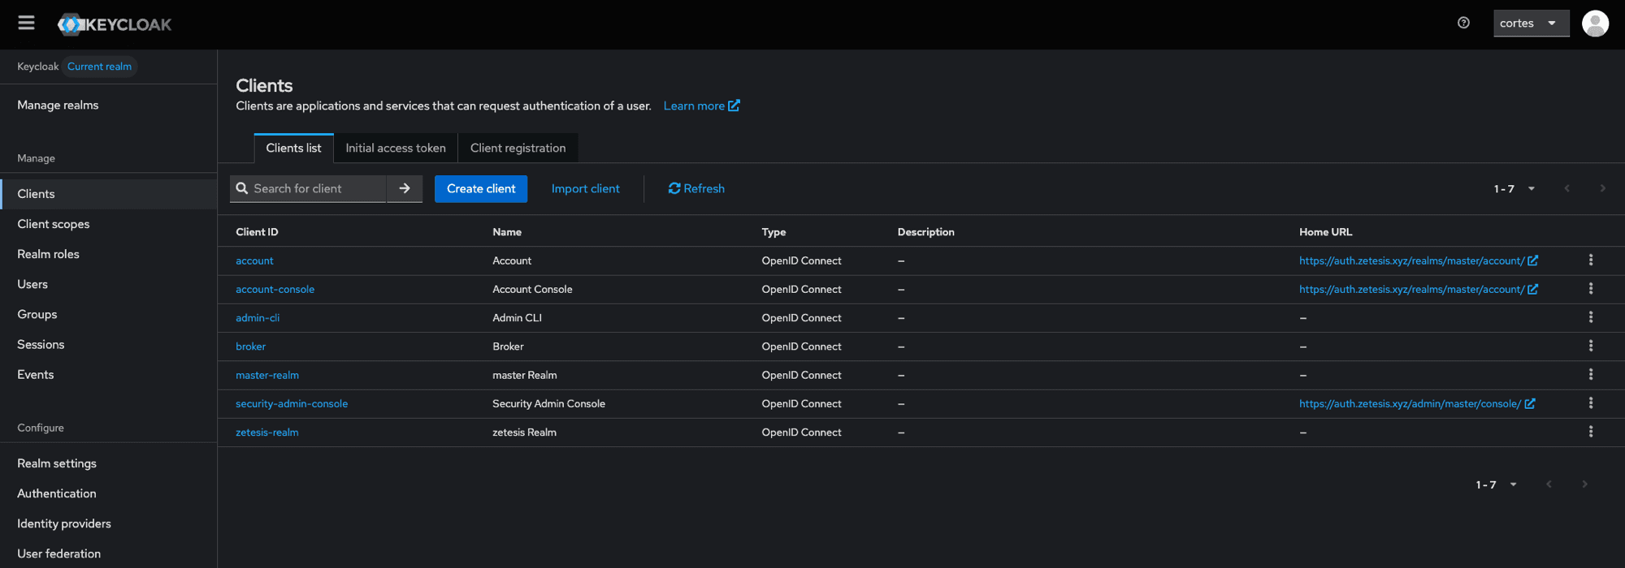Go to previous page in bottom pagination
1625x568 pixels.
1549,484
